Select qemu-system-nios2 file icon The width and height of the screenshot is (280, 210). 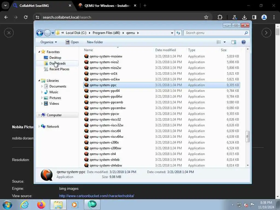(86, 62)
